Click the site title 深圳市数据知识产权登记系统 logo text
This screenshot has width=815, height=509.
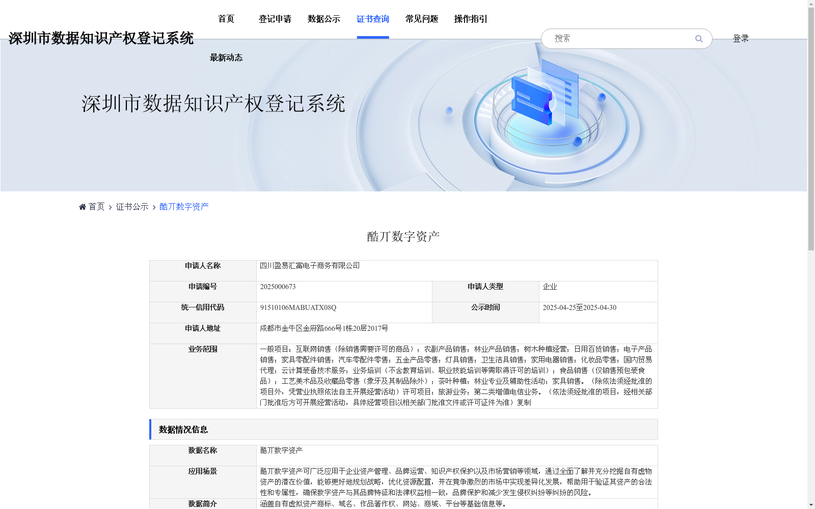(x=101, y=38)
